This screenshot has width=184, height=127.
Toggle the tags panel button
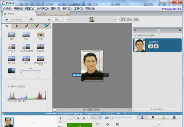[x=164, y=117]
